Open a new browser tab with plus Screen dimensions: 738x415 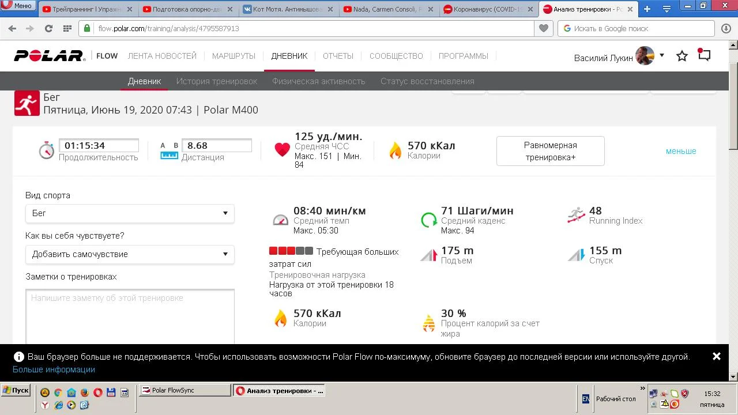647,9
